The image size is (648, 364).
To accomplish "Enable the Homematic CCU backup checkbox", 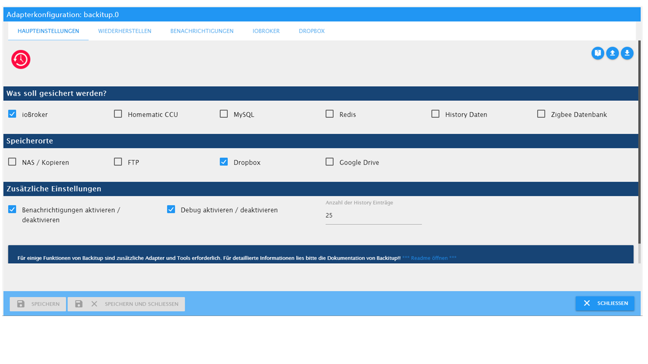I will pos(118,114).
